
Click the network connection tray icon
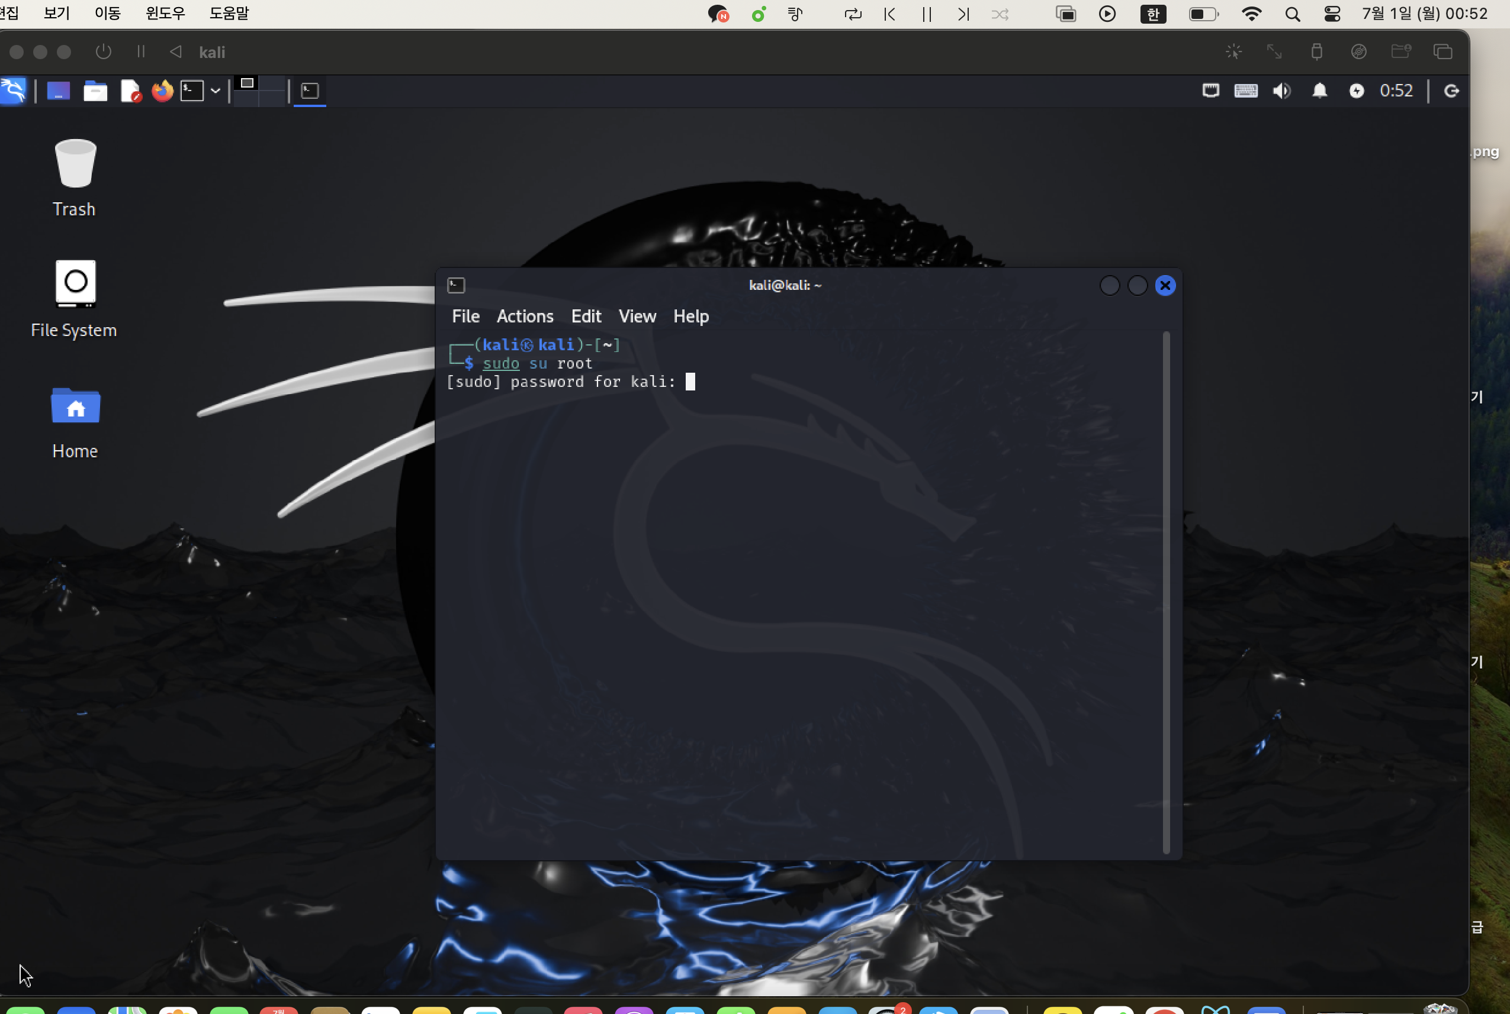[1210, 91]
